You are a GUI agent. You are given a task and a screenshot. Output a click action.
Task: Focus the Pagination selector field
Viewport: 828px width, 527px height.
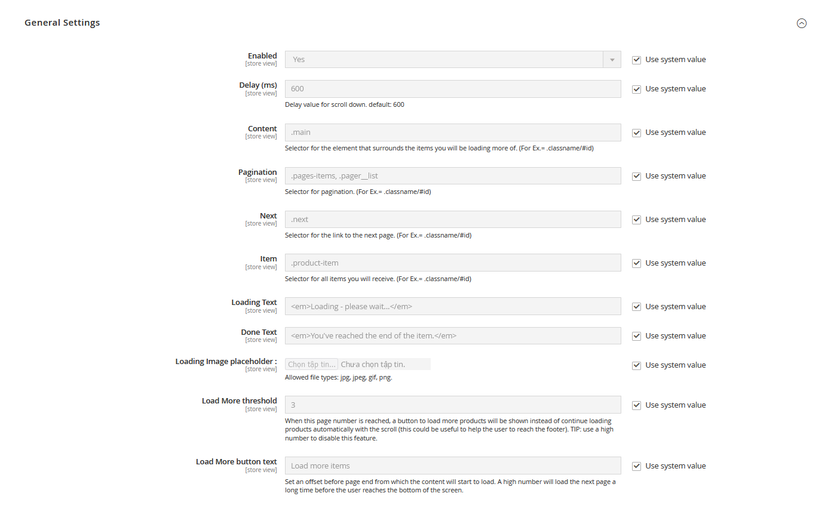click(x=452, y=176)
